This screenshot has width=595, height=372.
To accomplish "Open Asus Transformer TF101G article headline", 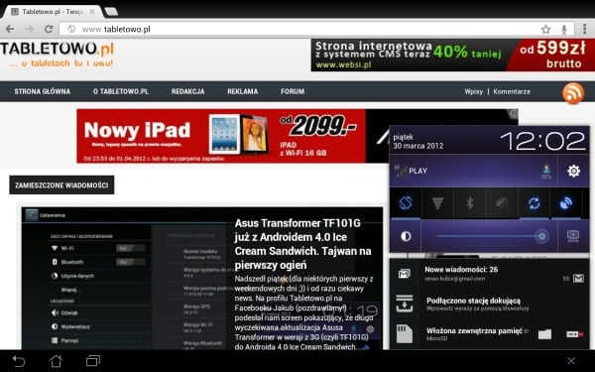I will [x=302, y=244].
